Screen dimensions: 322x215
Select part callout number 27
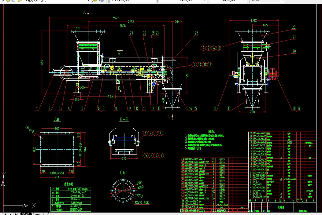[x=131, y=33]
